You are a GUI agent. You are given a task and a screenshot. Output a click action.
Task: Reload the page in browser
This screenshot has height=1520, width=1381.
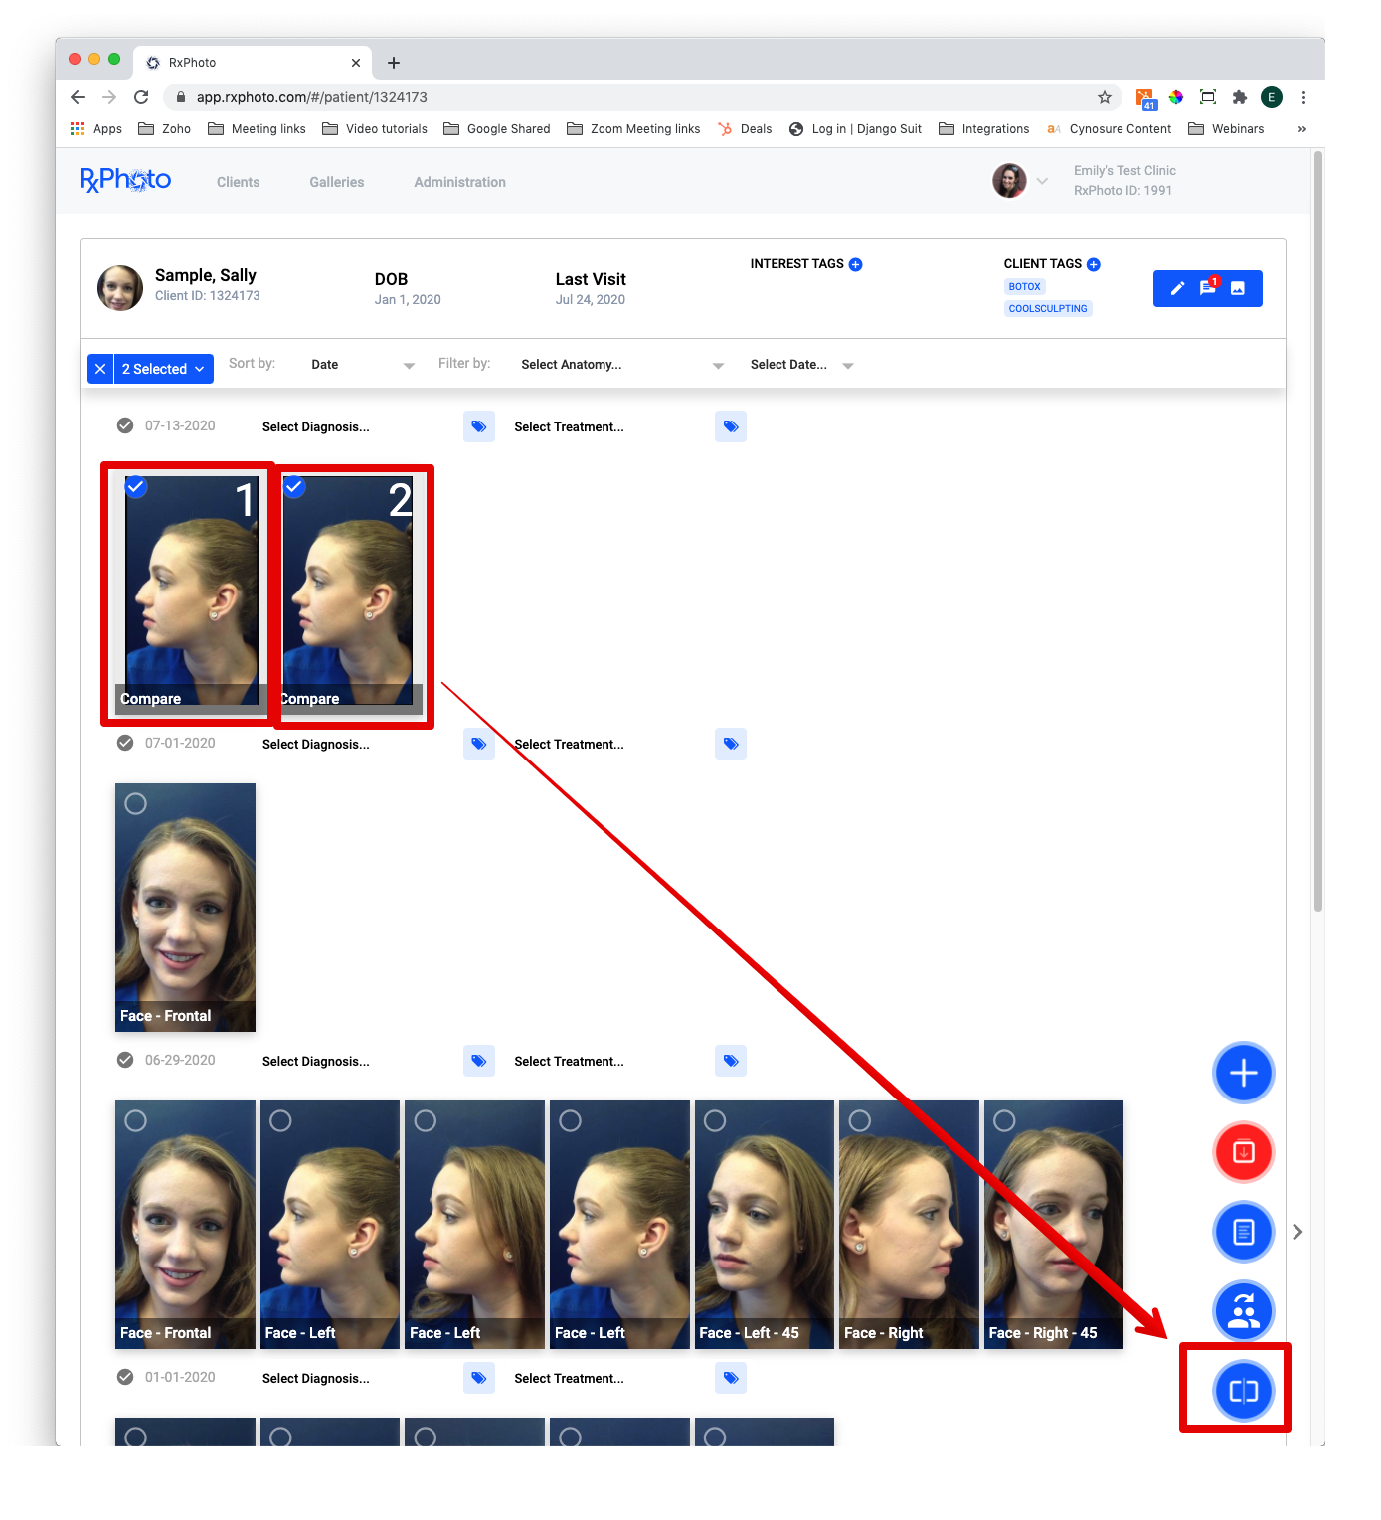(141, 97)
